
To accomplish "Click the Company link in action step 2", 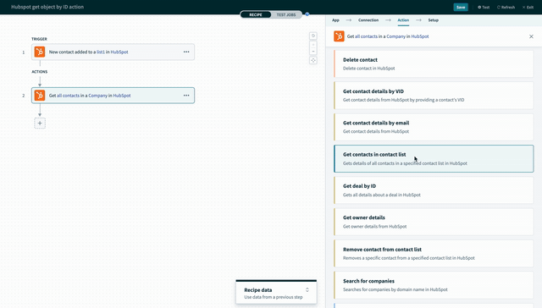I will (98, 96).
